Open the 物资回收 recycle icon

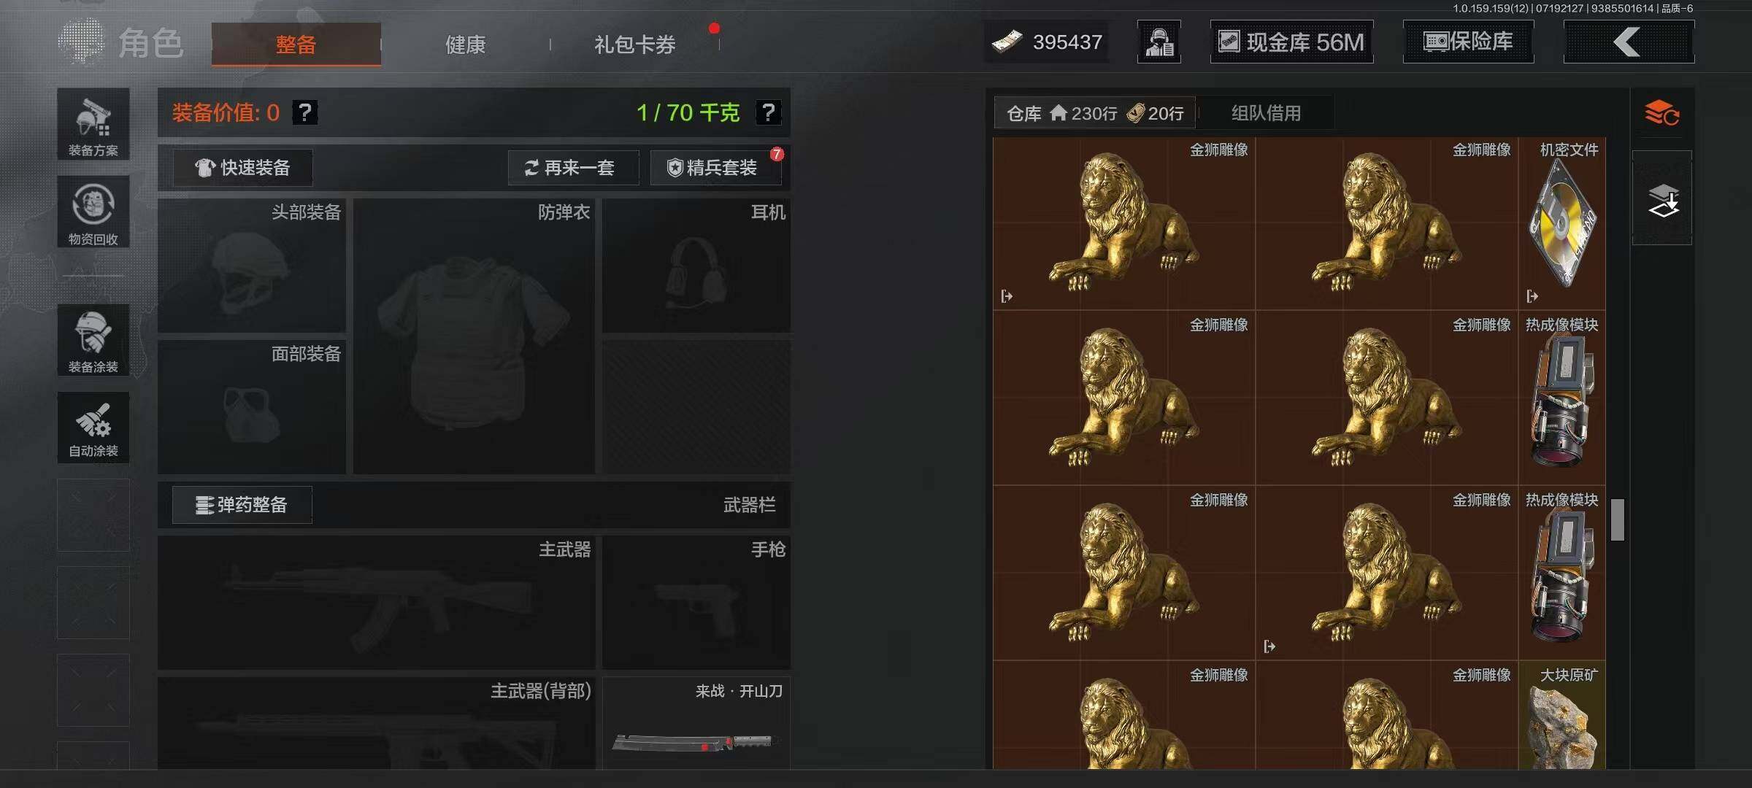(93, 212)
